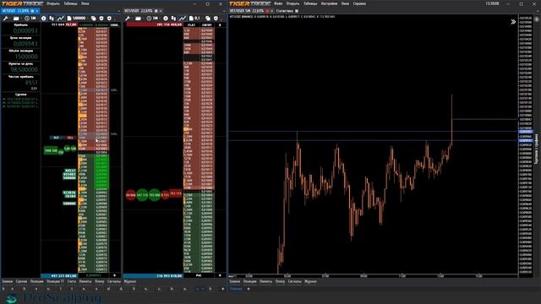Select the Главная workspace tab
The image size is (541, 304).
(236, 289)
